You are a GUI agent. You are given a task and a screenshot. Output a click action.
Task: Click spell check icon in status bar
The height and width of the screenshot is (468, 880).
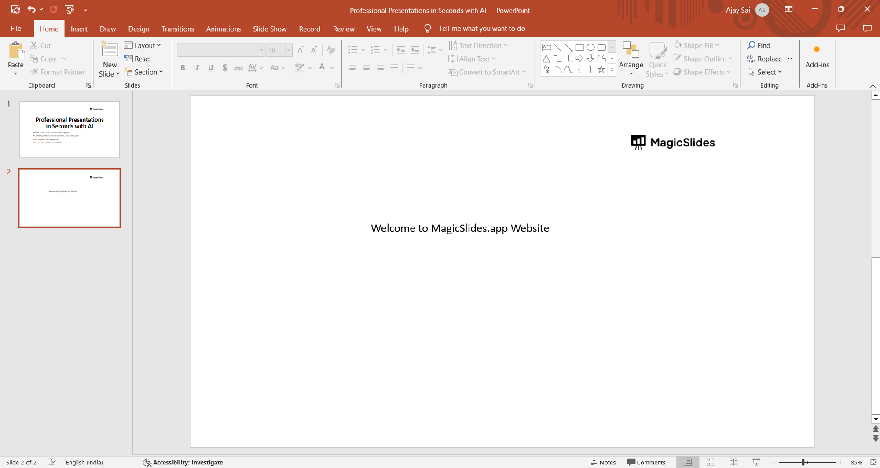tap(51, 462)
